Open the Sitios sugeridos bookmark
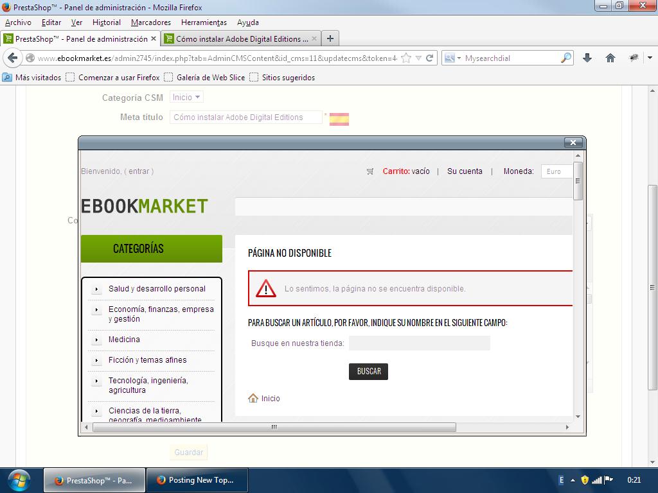Screen dimensions: 658x493 point(283,78)
